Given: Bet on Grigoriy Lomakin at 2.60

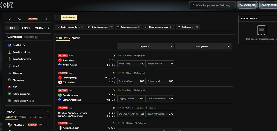Looking at the screenshot, I should (131, 99).
